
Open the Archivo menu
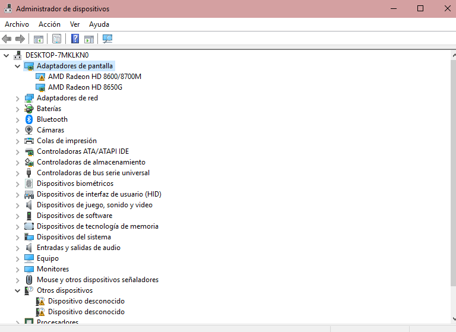click(x=17, y=24)
